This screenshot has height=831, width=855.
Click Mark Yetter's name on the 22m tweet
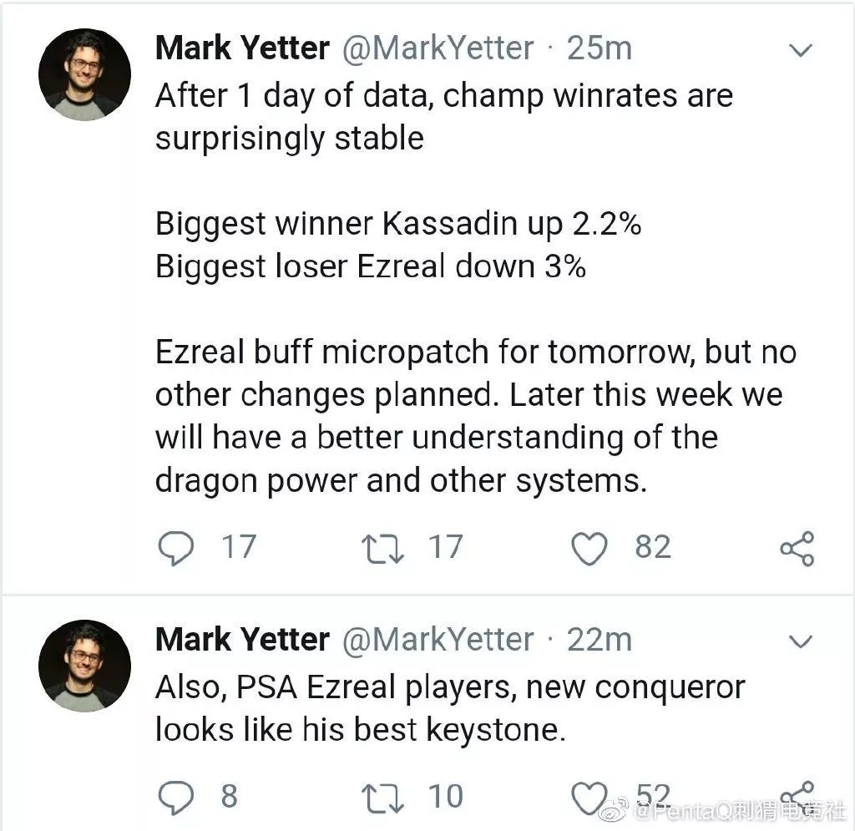pyautogui.click(x=242, y=640)
